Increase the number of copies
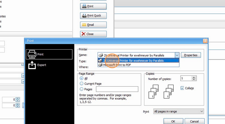Image resolution: width=225 pixels, height=124 pixels. 194,77
